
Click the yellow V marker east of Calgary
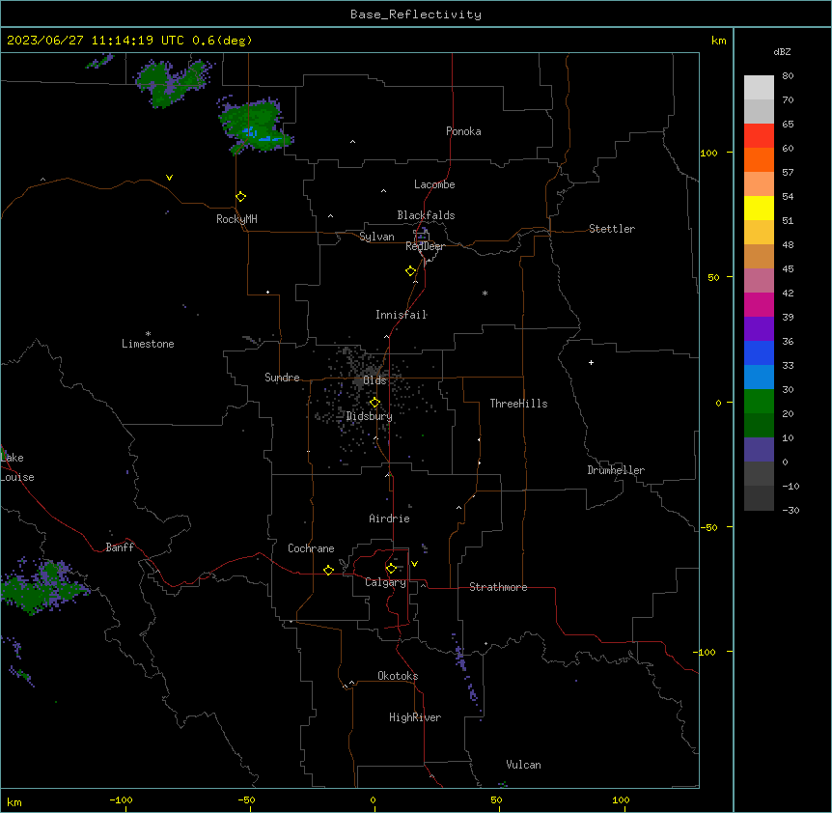tap(414, 564)
